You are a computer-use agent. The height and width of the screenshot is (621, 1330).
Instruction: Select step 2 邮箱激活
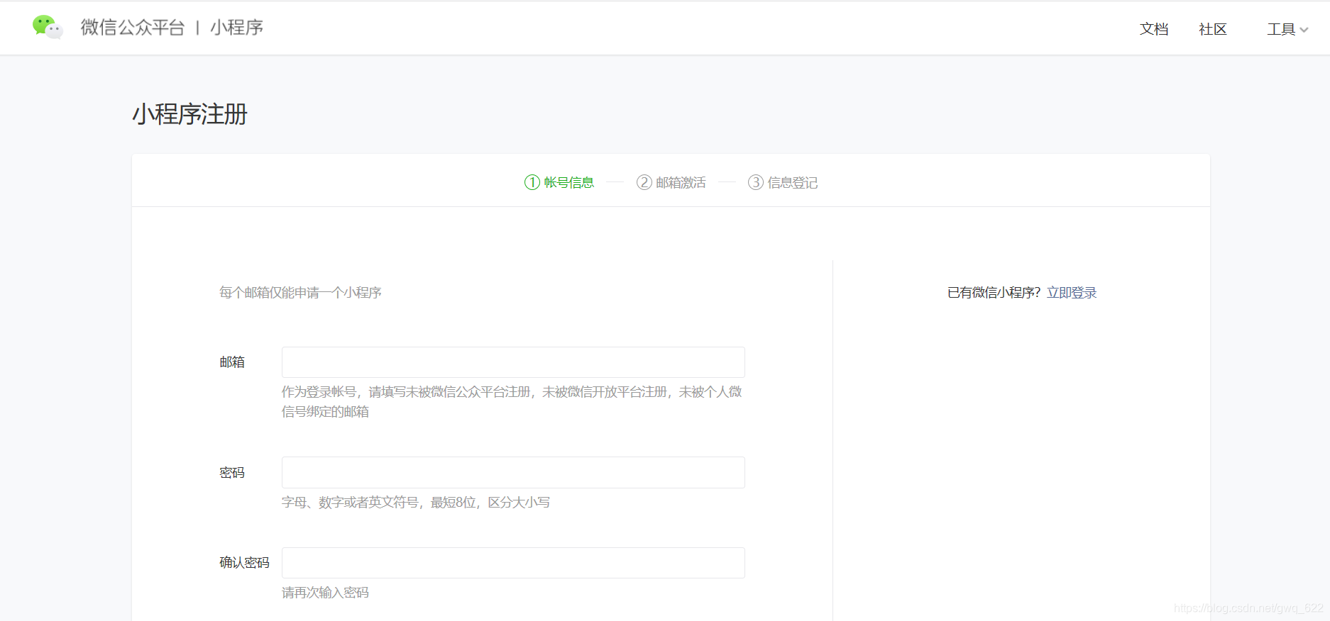tap(671, 182)
